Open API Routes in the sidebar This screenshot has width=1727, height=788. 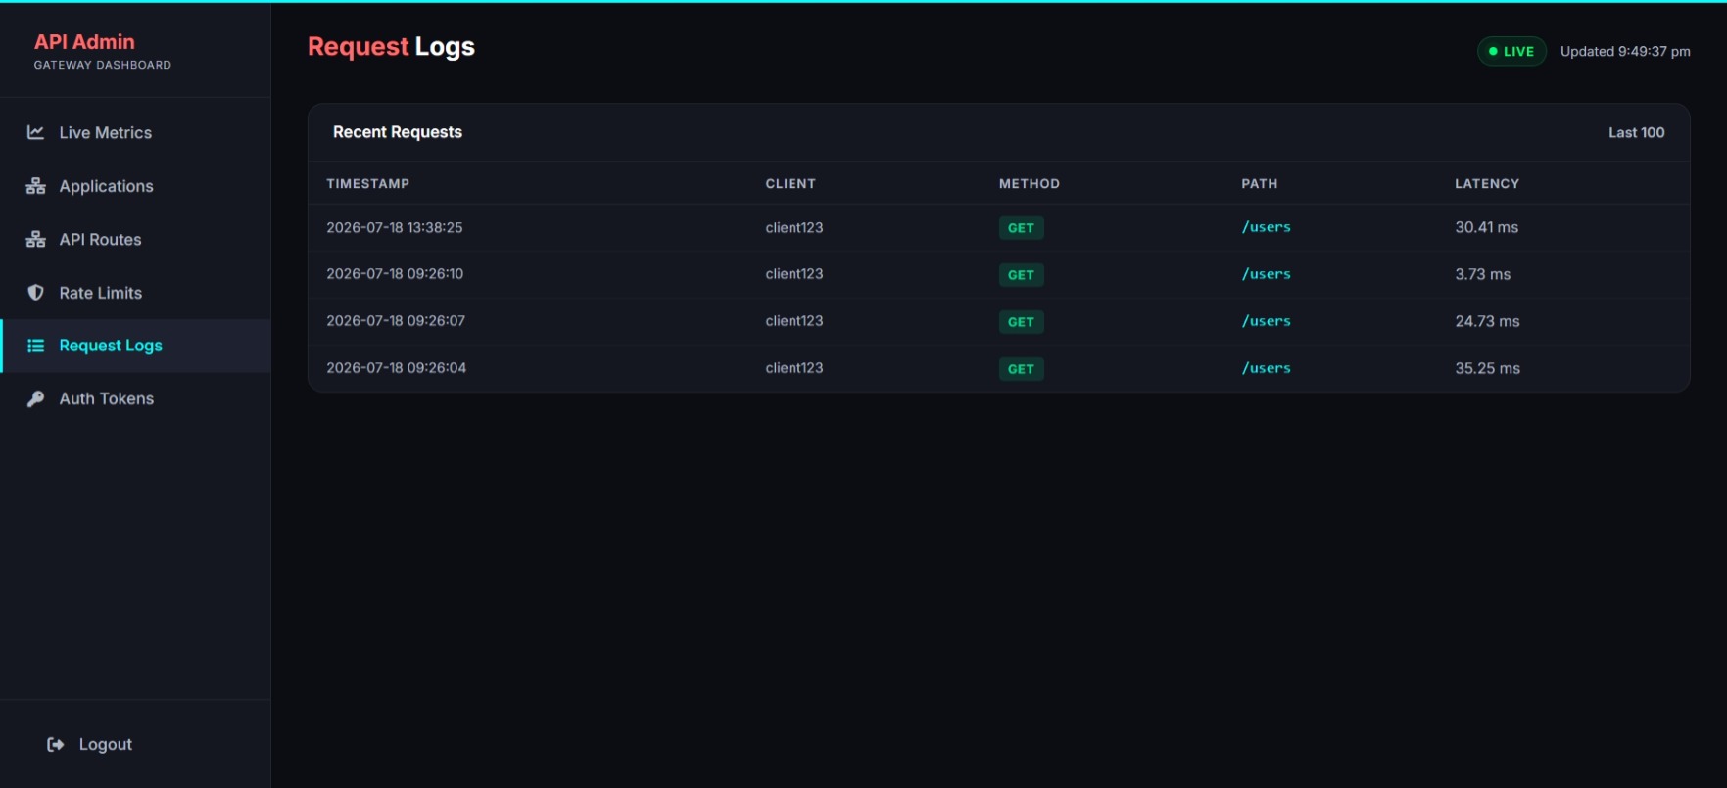click(x=135, y=239)
